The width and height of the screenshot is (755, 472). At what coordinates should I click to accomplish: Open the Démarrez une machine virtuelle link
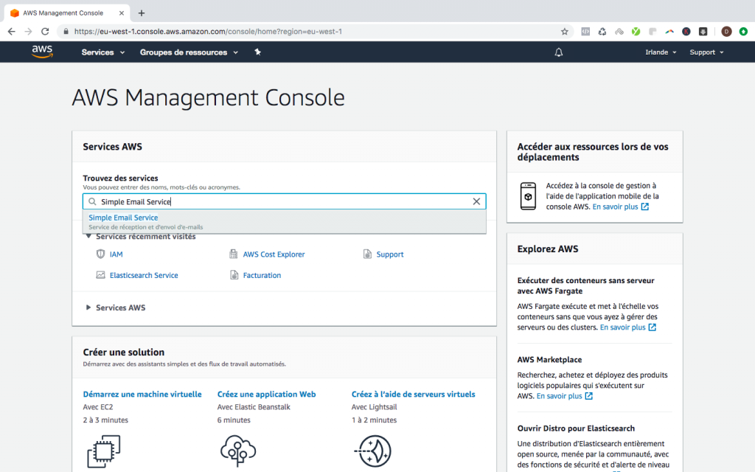142,395
